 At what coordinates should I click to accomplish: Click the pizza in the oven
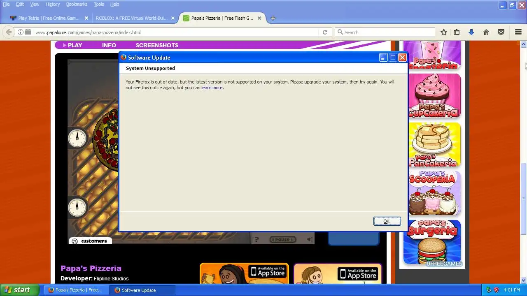106,141
